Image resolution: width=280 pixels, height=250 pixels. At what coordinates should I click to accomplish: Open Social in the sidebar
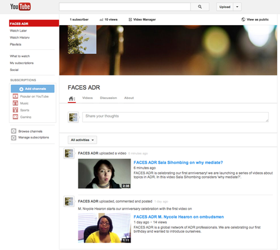pyautogui.click(x=14, y=70)
